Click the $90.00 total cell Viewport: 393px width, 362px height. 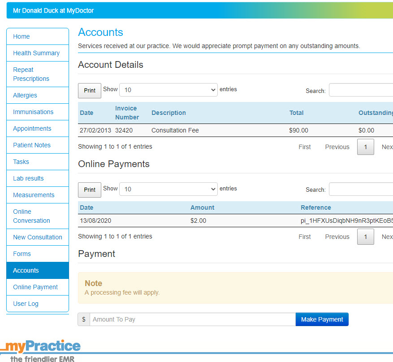tap(298, 130)
